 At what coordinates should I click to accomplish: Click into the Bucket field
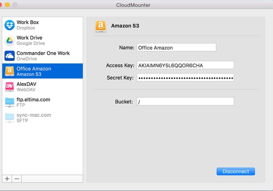pyautogui.click(x=185, y=101)
